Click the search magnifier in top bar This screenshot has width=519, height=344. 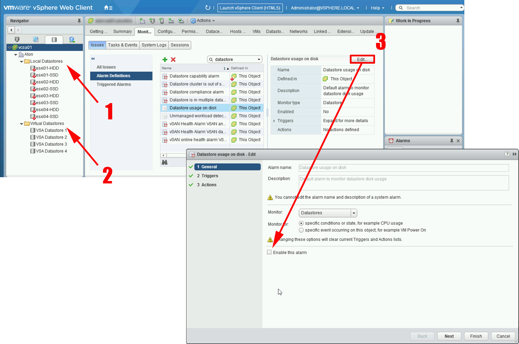point(401,8)
